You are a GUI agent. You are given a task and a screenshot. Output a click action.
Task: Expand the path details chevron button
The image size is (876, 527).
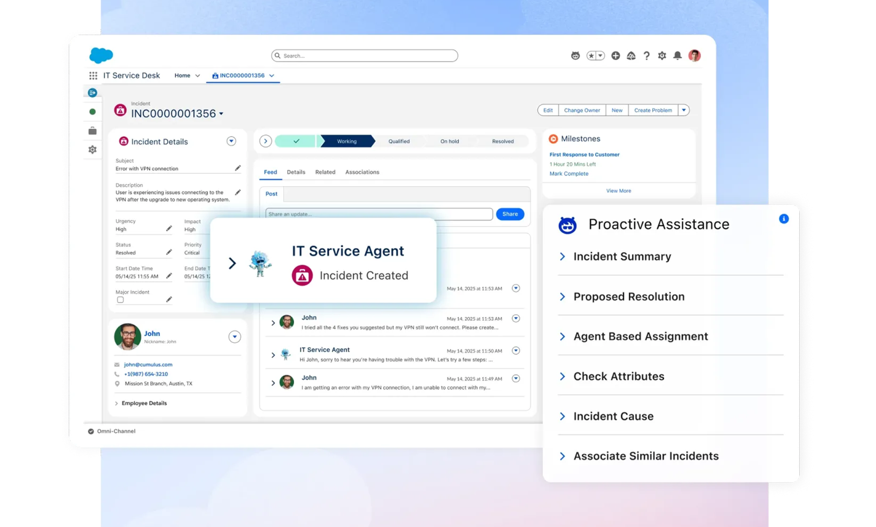266,141
